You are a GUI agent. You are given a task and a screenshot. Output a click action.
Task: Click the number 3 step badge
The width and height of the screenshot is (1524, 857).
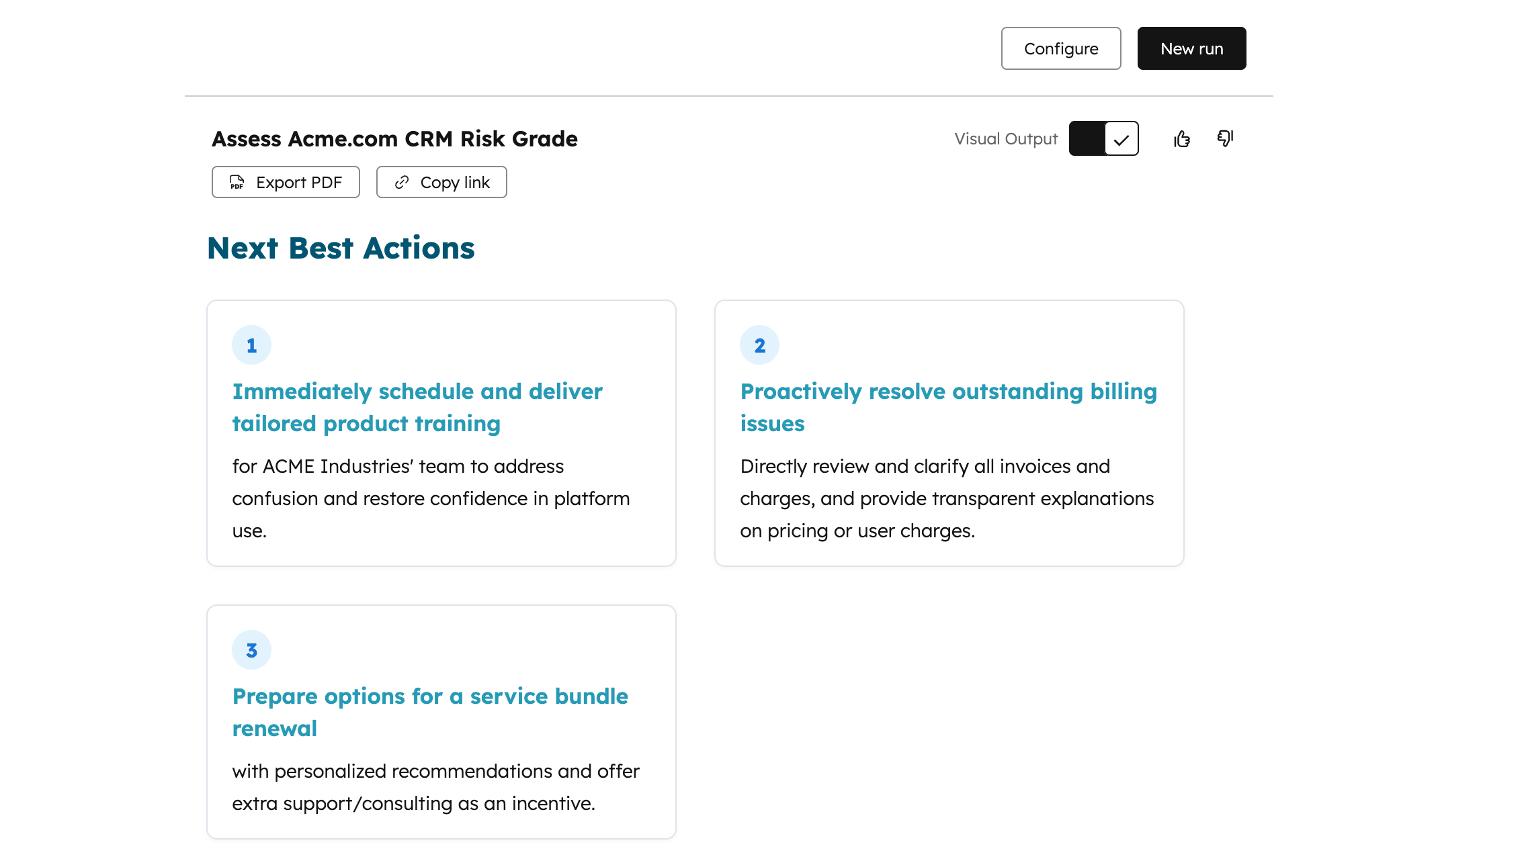[251, 650]
